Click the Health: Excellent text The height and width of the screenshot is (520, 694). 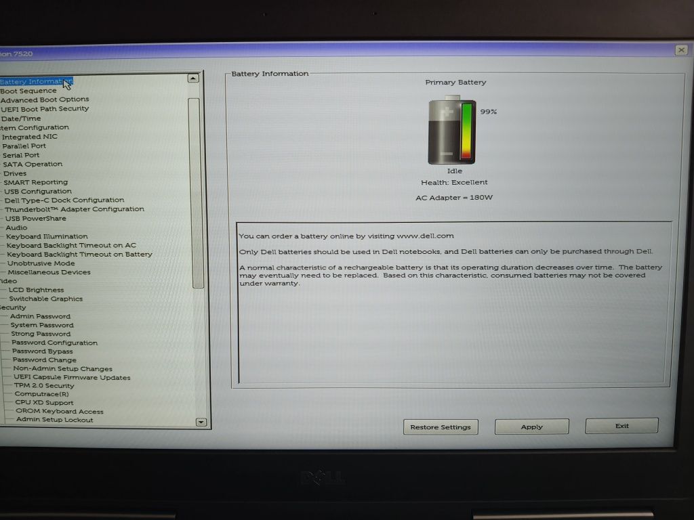pos(454,182)
